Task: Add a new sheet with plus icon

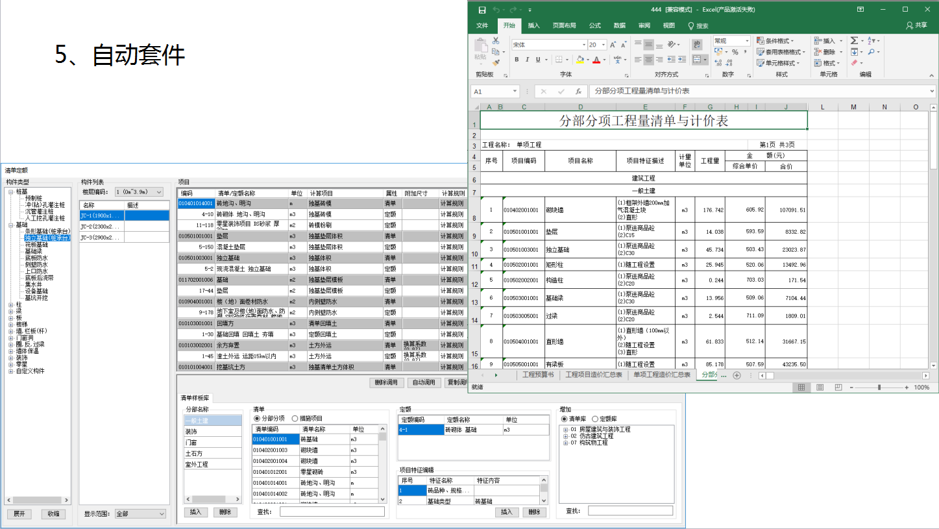Action: [737, 375]
